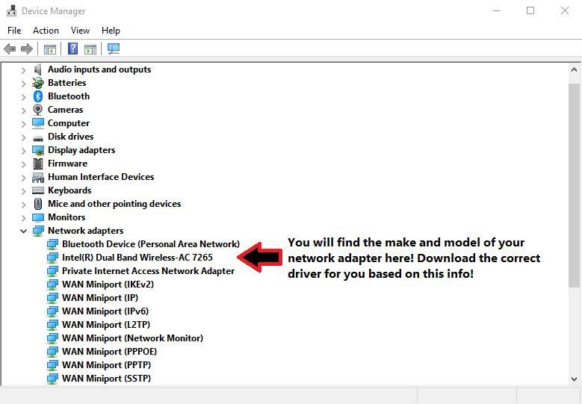Maximize the Device Manager window

[530, 10]
